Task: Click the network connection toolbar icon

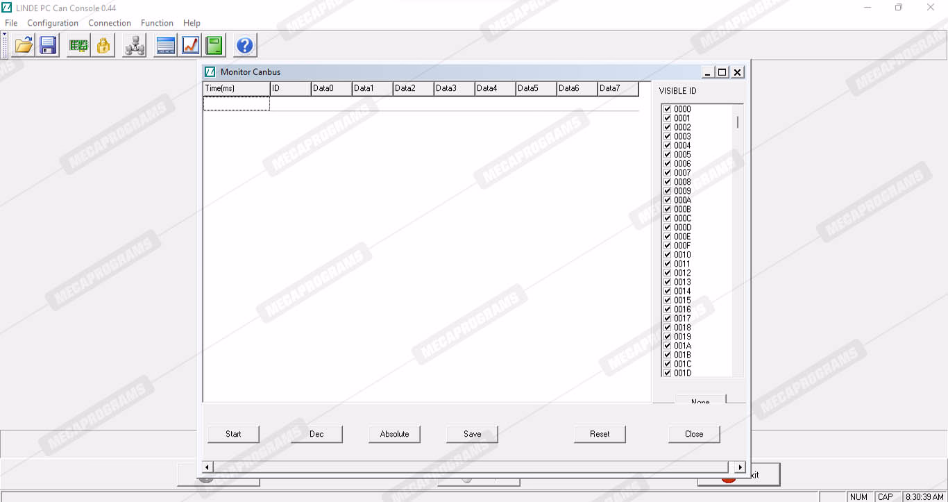Action: point(134,46)
